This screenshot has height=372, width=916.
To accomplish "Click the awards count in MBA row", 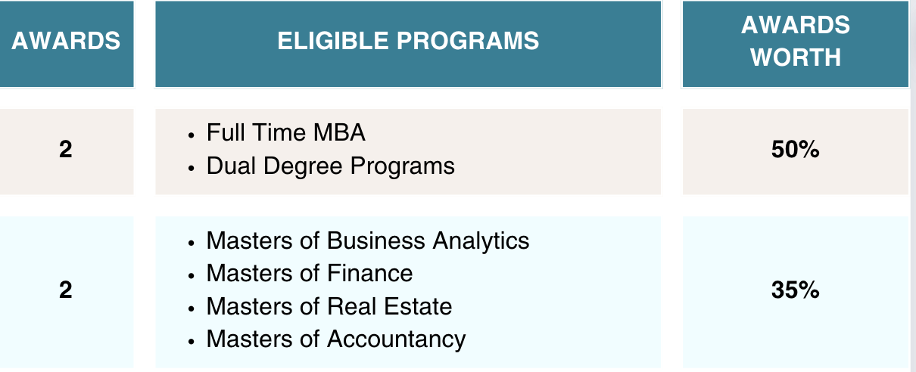I will pos(66,150).
